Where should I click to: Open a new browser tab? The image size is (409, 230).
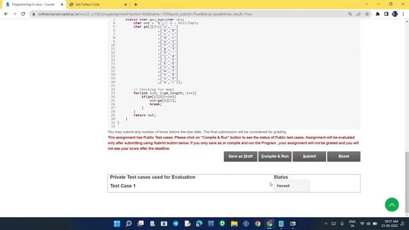[x=135, y=4]
